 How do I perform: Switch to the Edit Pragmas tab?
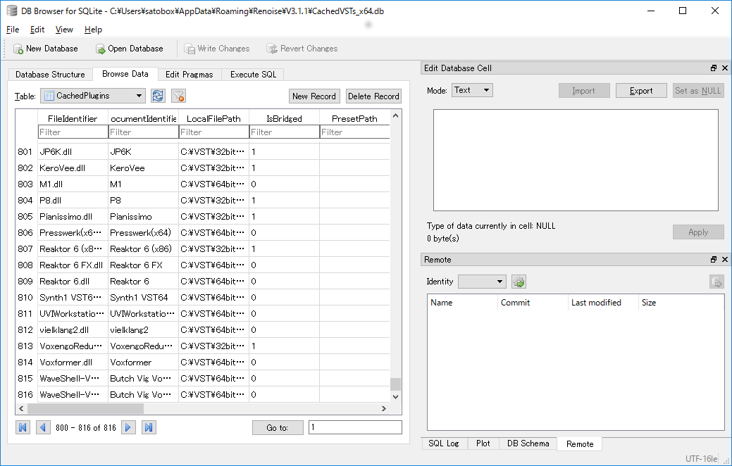(x=189, y=75)
